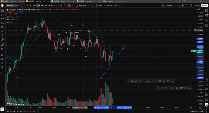Delete the selected drawing via floating toolbar
This screenshot has height=113, width=209.
coord(168,81)
